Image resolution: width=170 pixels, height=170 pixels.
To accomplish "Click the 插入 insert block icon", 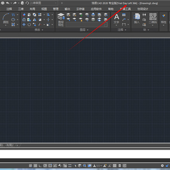I will [x=137, y=18].
